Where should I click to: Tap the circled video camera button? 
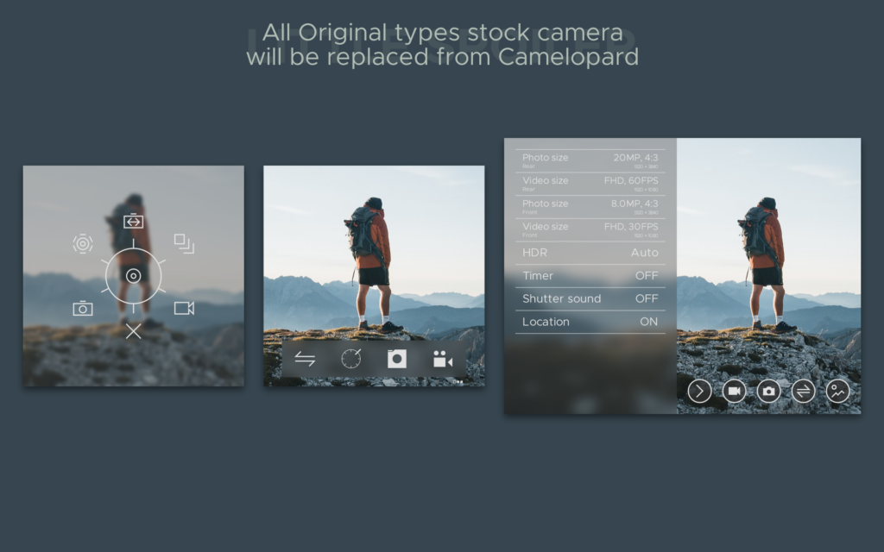pyautogui.click(x=734, y=391)
